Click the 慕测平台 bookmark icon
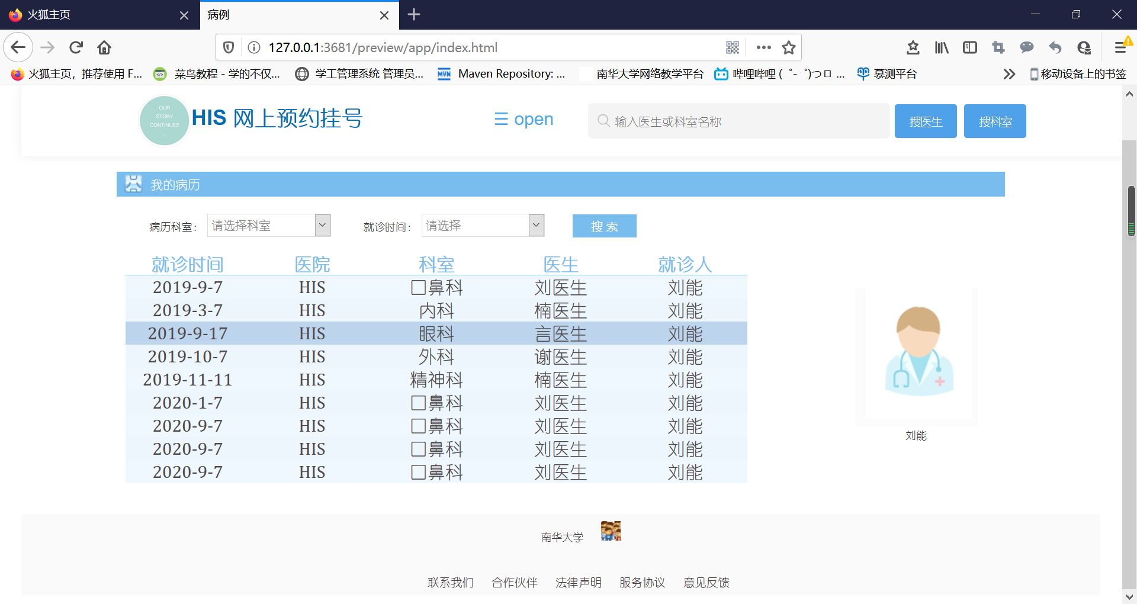1137x604 pixels. [863, 73]
